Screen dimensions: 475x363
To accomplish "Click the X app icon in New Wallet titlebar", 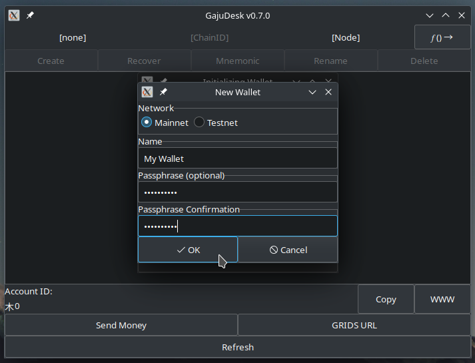I will click(147, 92).
